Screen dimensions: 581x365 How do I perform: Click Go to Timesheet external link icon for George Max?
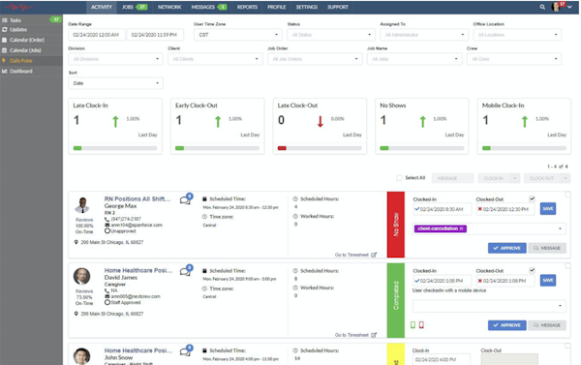tap(374, 255)
